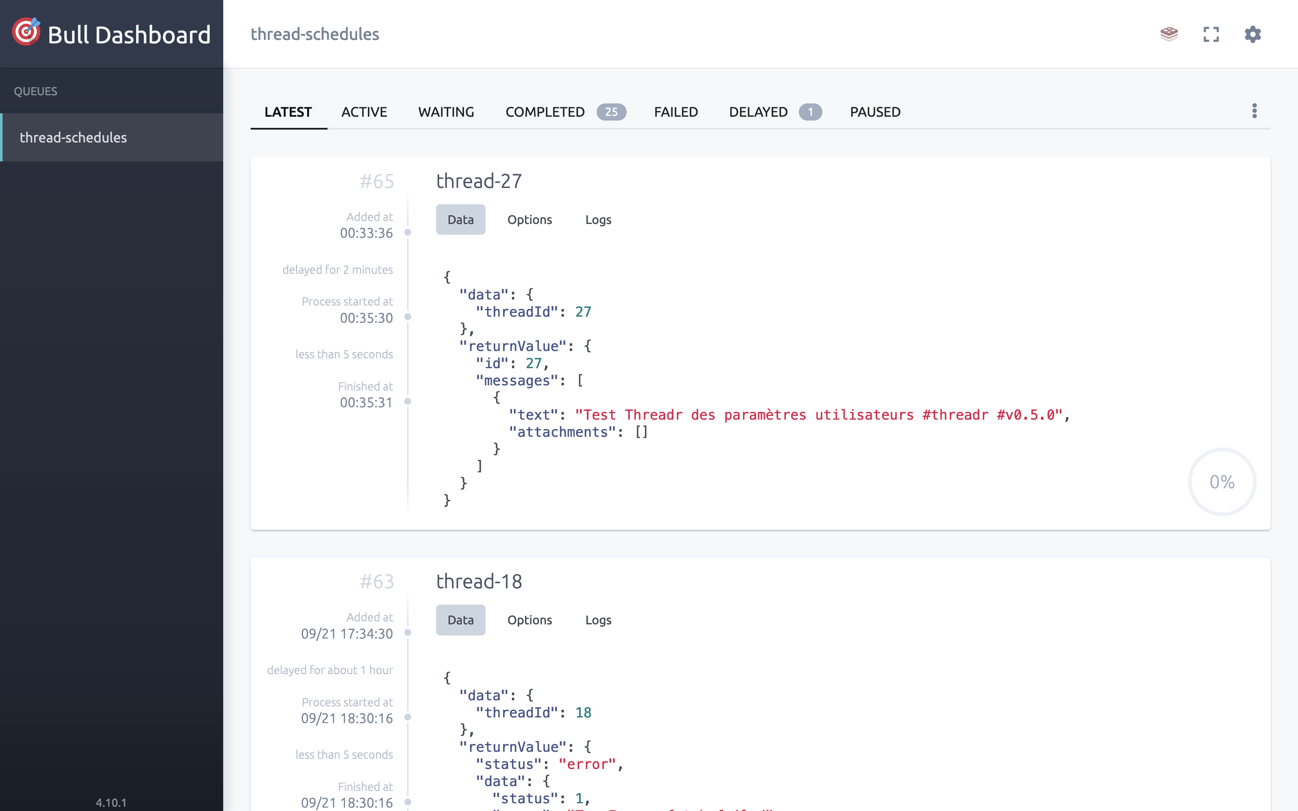Open queue actions three-dot menu
This screenshot has width=1298, height=811.
point(1254,111)
